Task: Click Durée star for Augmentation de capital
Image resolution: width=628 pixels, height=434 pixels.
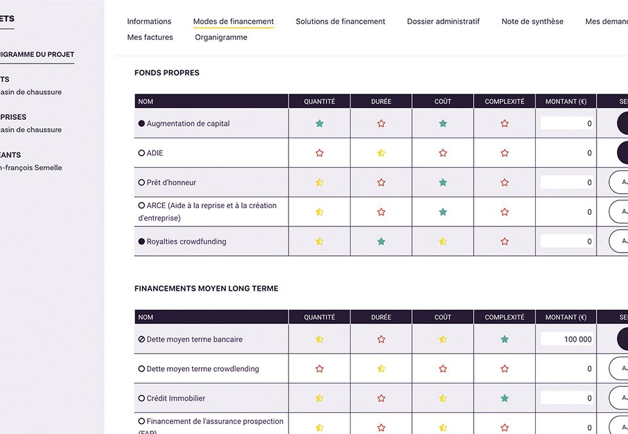Action: tap(381, 124)
